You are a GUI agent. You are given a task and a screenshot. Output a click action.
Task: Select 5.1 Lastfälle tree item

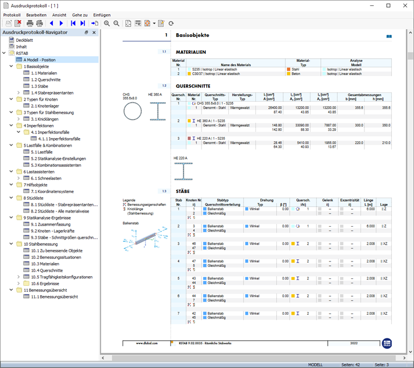point(42,152)
